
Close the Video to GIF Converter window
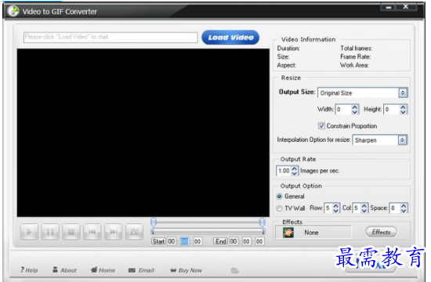click(x=406, y=7)
